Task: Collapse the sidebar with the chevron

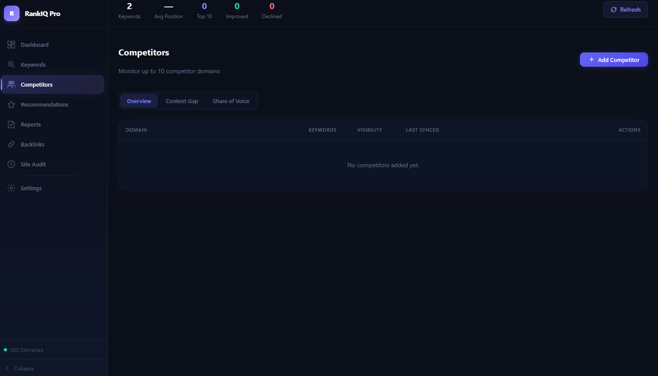Action: coord(7,368)
